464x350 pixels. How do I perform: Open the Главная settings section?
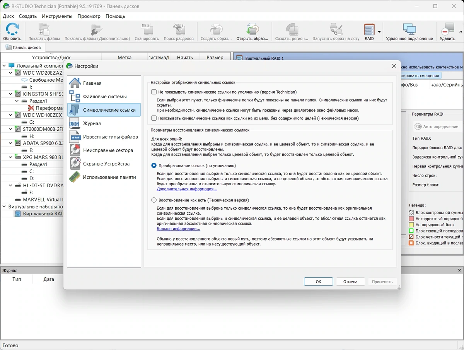point(104,83)
